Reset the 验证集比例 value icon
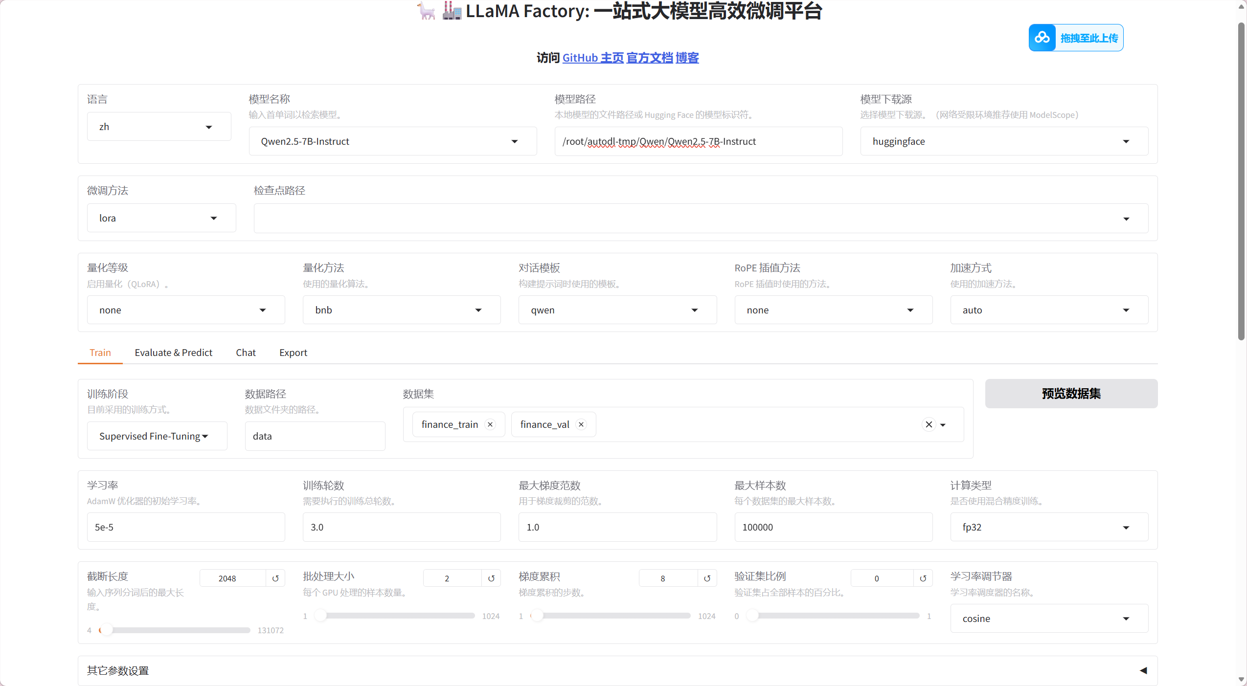The width and height of the screenshot is (1247, 686). click(x=923, y=578)
